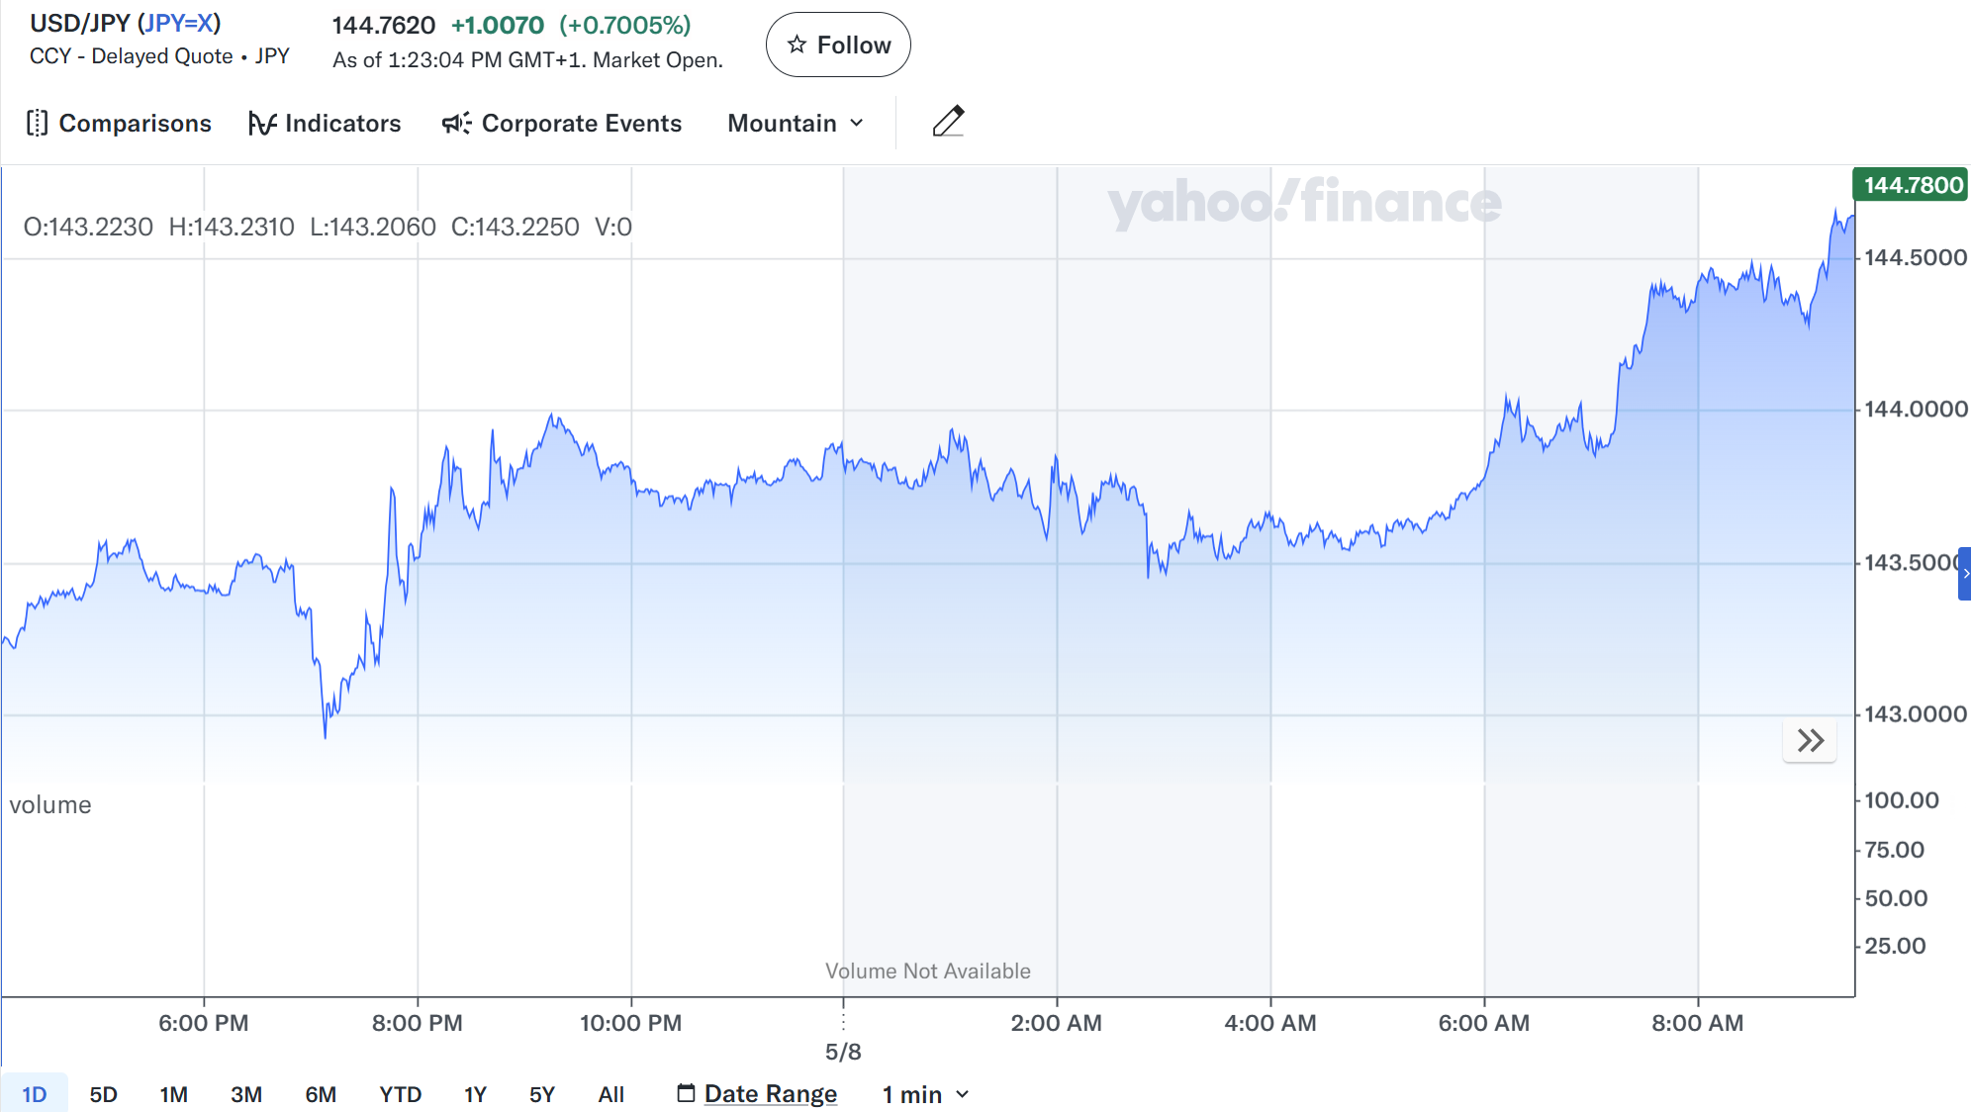Open the Indicators label
The image size is (1971, 1112).
pyautogui.click(x=343, y=123)
